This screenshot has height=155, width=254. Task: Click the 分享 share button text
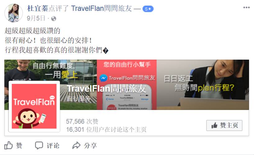click(x=90, y=145)
